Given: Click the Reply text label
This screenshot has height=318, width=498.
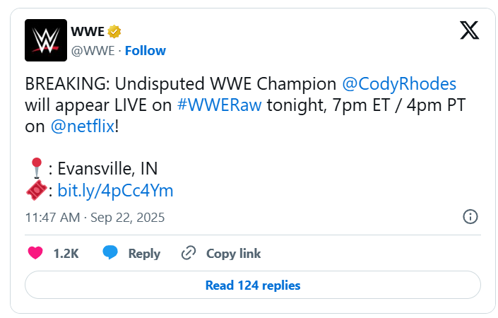Looking at the screenshot, I should [144, 253].
